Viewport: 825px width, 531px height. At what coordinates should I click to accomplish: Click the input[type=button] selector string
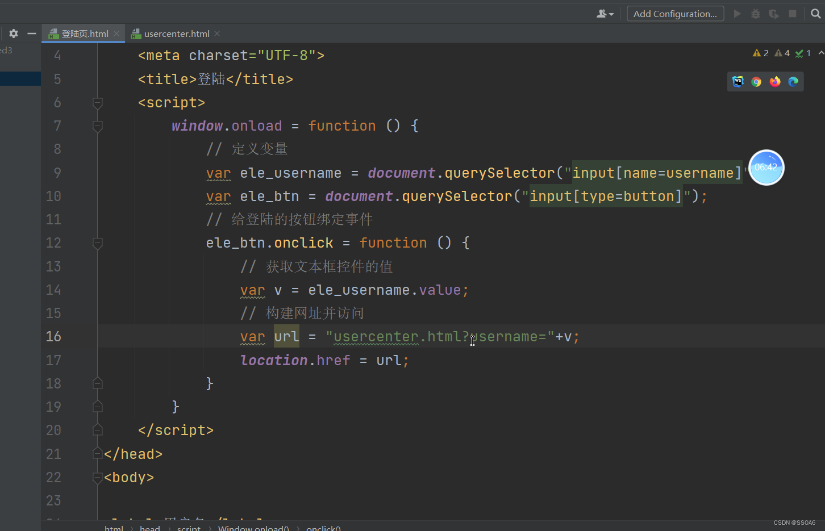606,196
